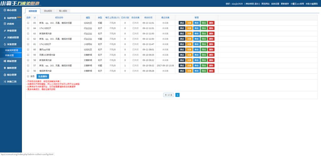Screen dimensions: 321x156
Task: Click 采集 for rule id 61
Action: (189, 44)
